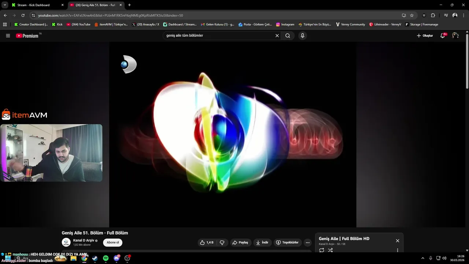Open Spotify from the taskbar
The height and width of the screenshot is (264, 469).
tap(106, 258)
